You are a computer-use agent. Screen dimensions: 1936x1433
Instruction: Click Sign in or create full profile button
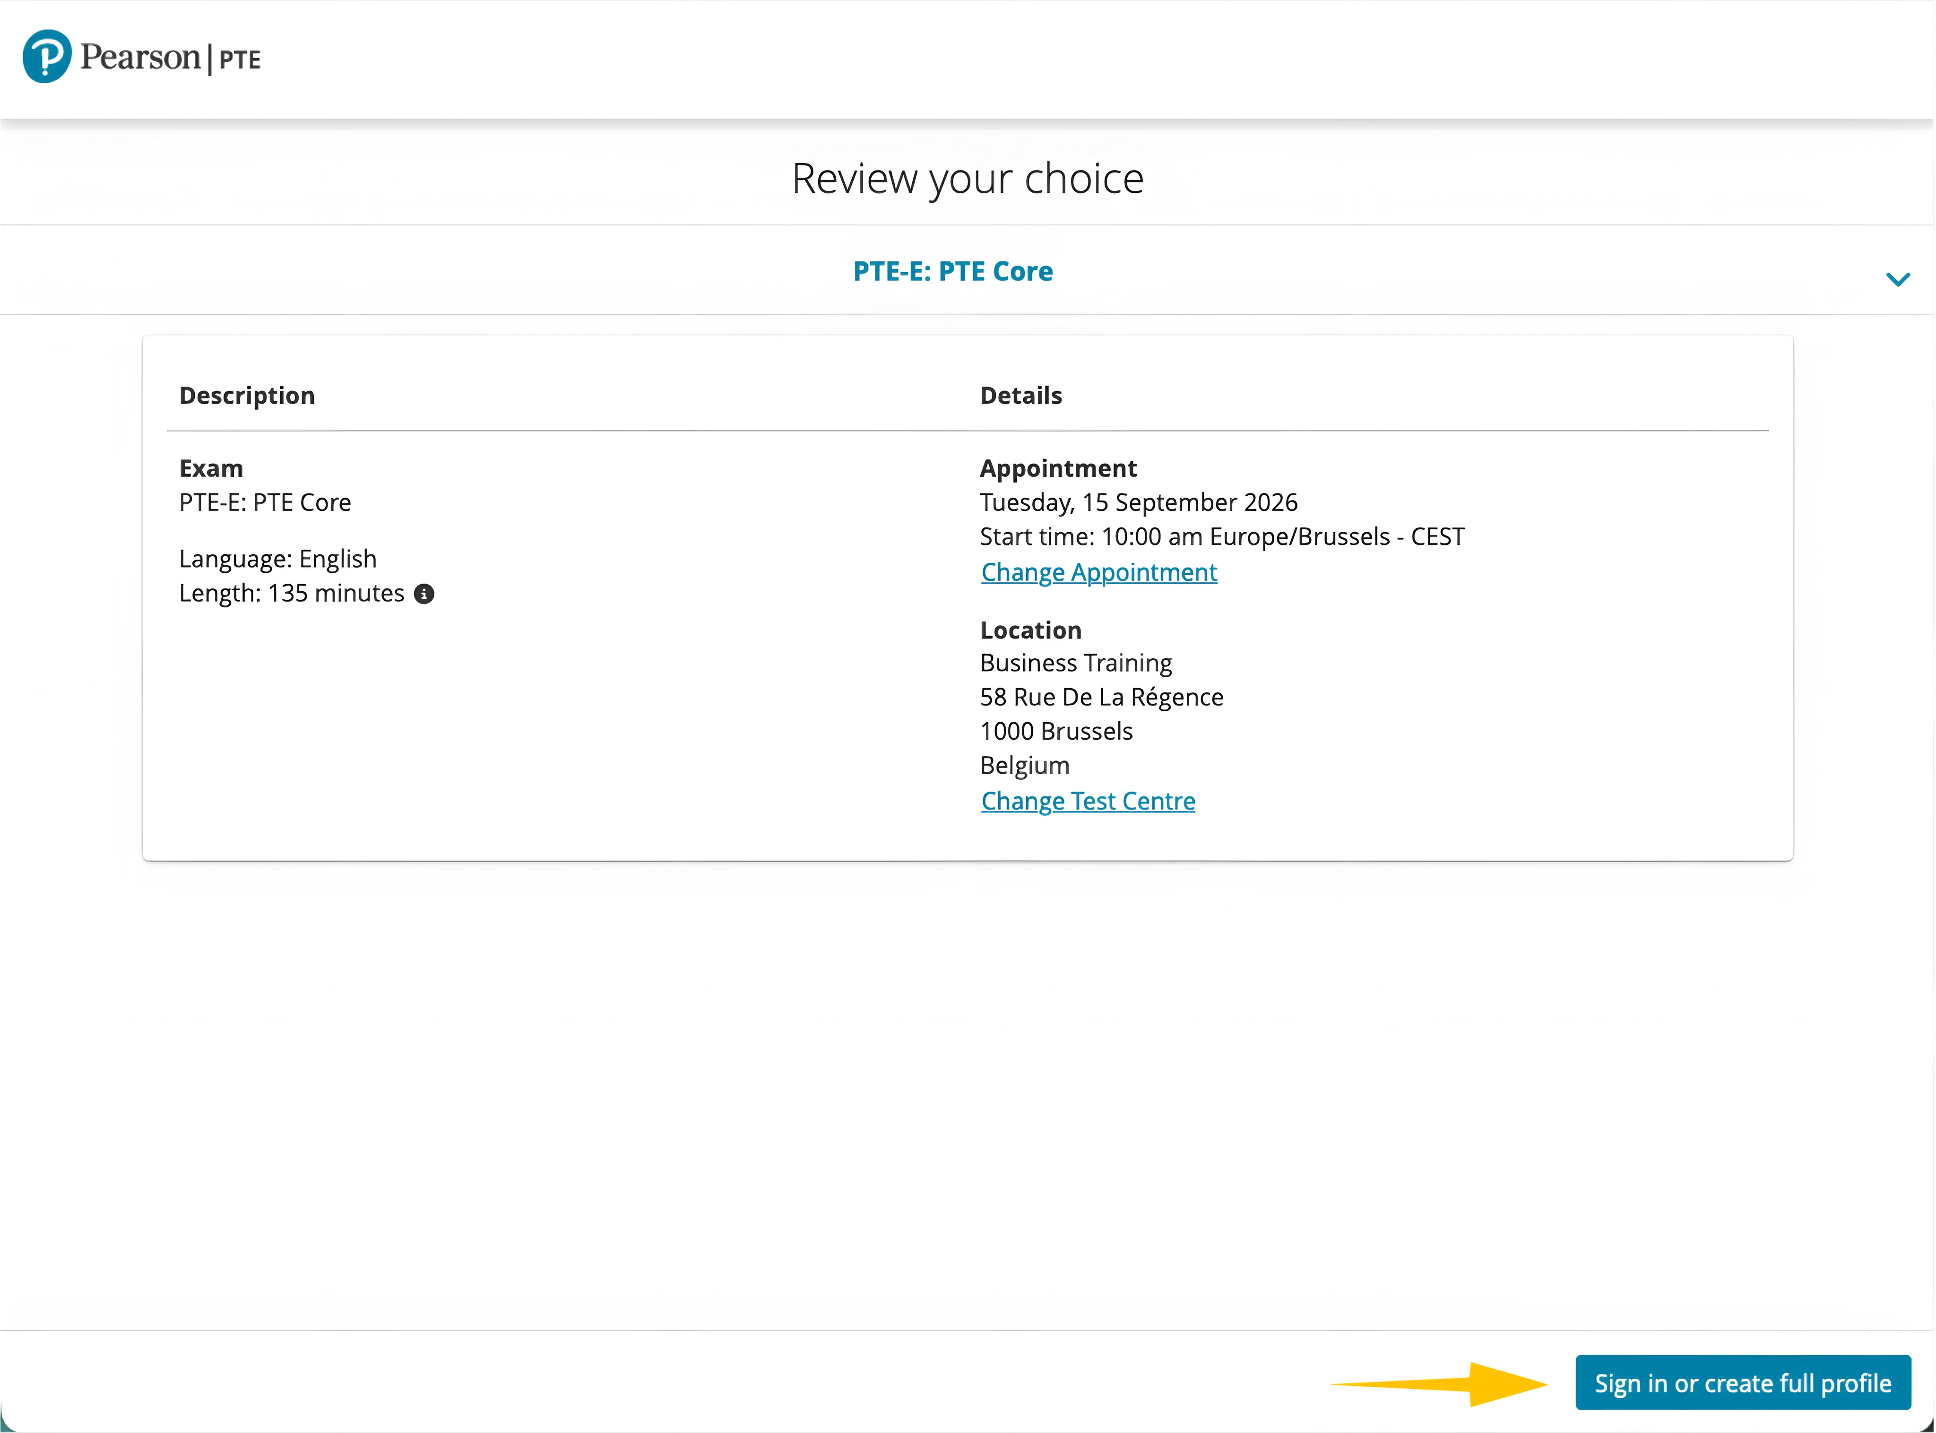1743,1383
